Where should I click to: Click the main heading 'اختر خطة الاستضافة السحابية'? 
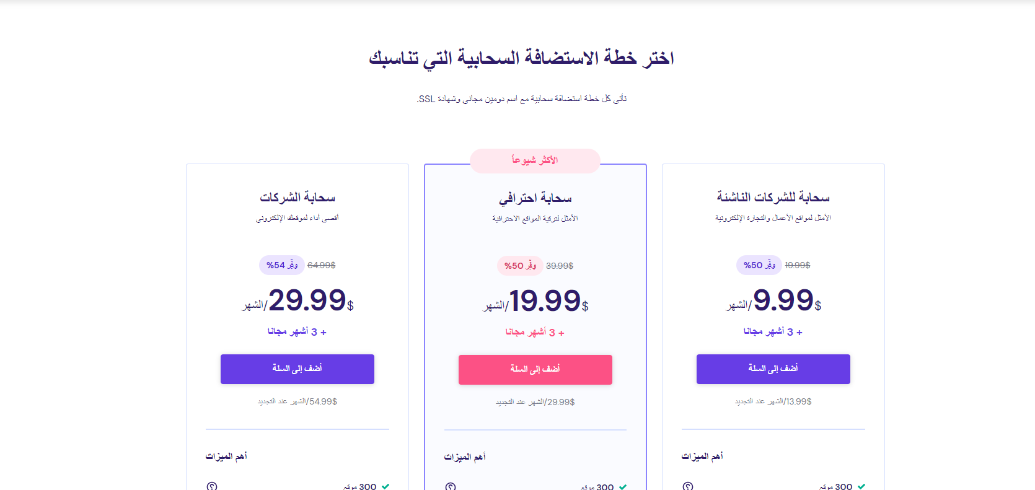521,58
